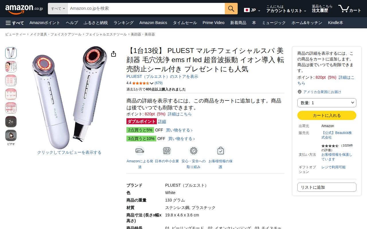Screen dimensions: 367x229
Task: Click the orange search magnifier button
Action: [231, 9]
